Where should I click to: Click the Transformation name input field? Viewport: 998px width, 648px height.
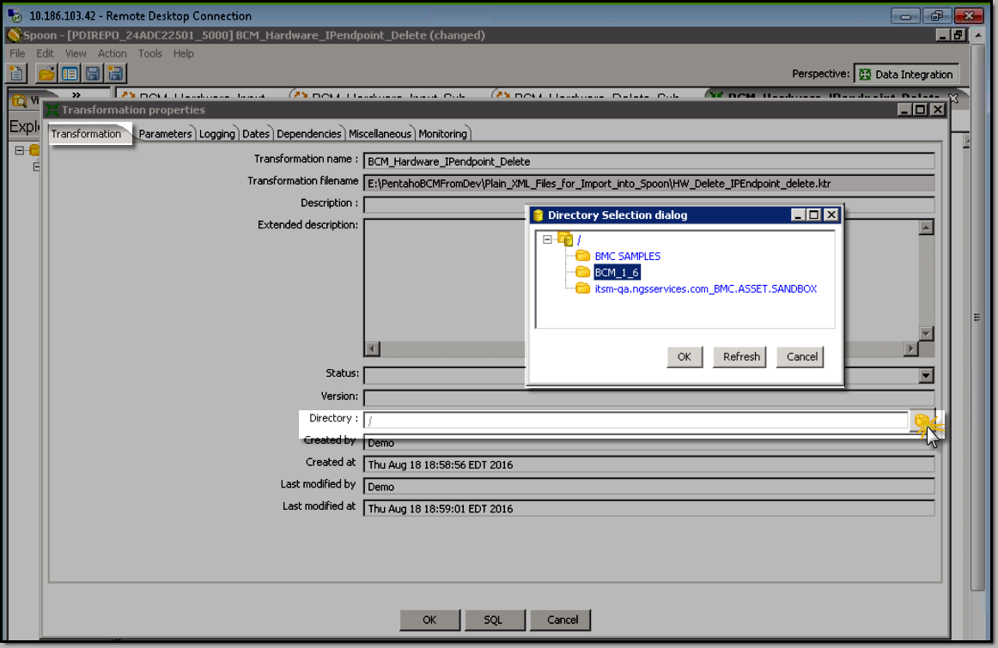pos(648,161)
